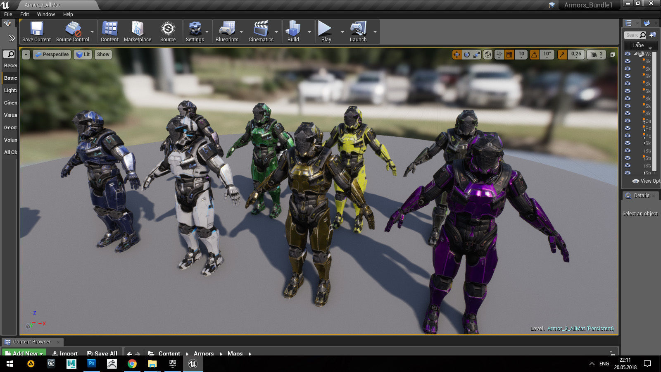
Task: Click the Armor_3_AllMat (Persistent) level link
Action: point(580,329)
